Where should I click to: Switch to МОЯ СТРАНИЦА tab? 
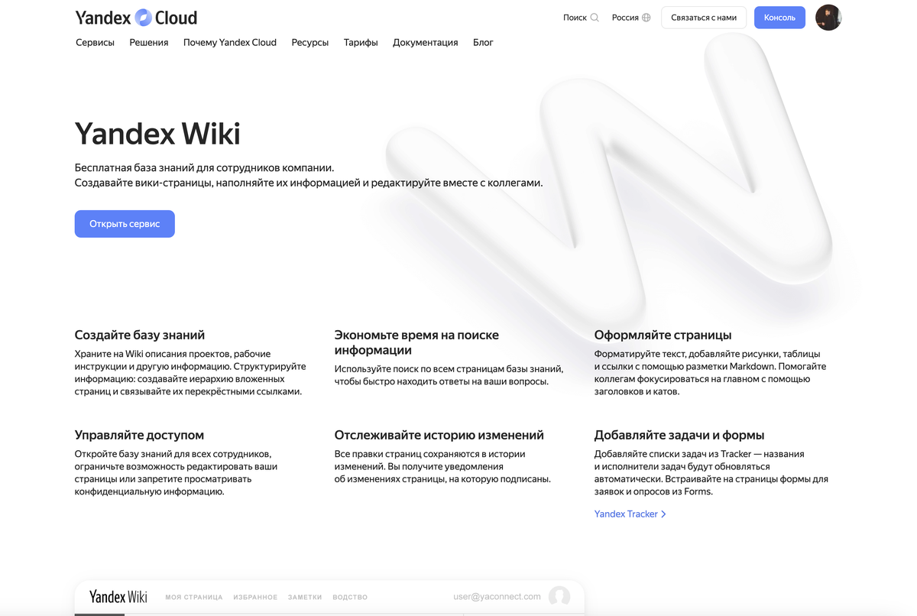click(193, 597)
